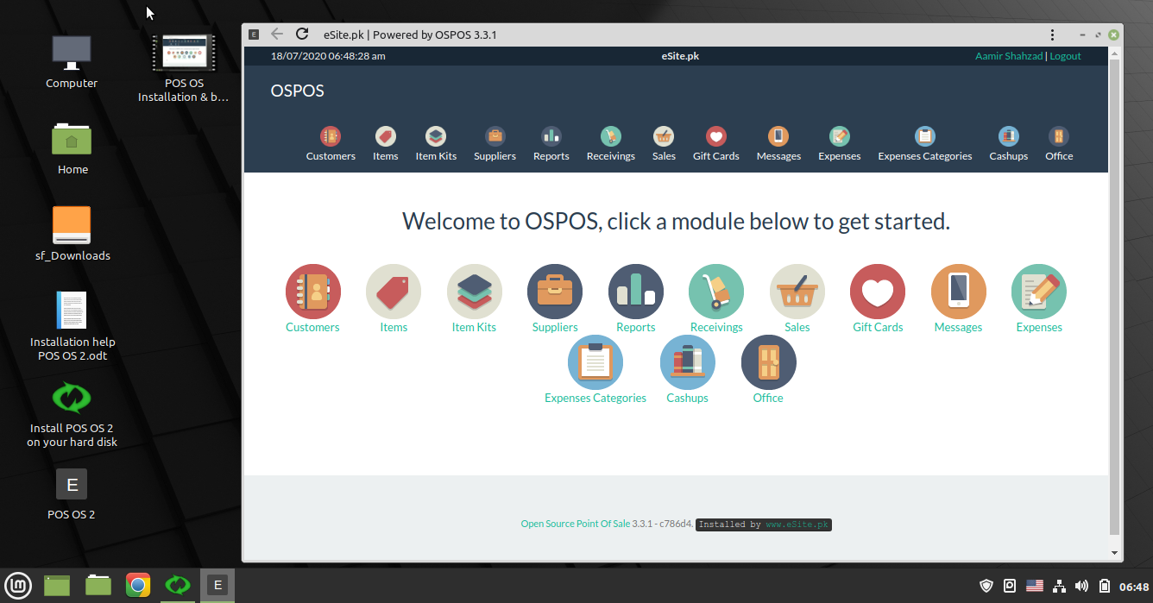Open the Linux Mint start menu
The width and height of the screenshot is (1153, 603).
point(17,585)
